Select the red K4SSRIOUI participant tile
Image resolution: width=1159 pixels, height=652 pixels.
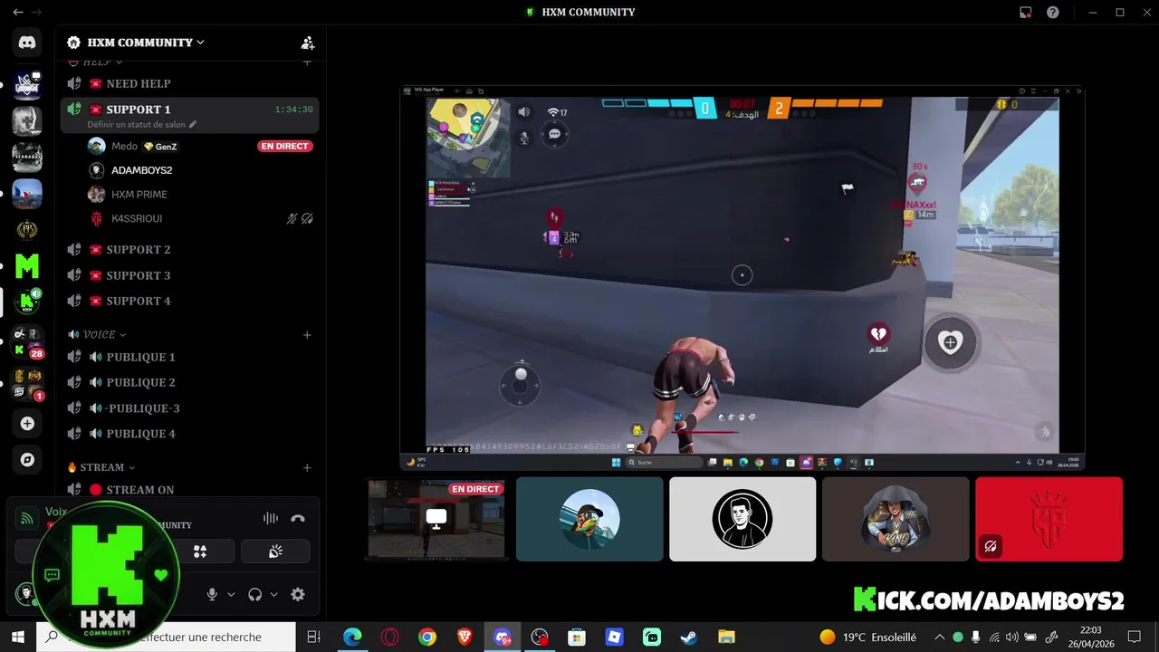pos(1049,519)
